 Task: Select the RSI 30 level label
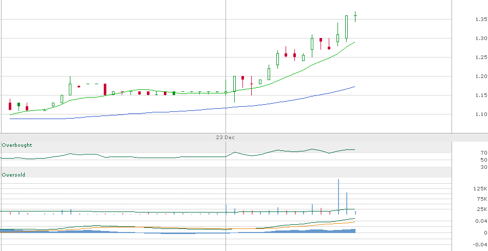click(483, 167)
